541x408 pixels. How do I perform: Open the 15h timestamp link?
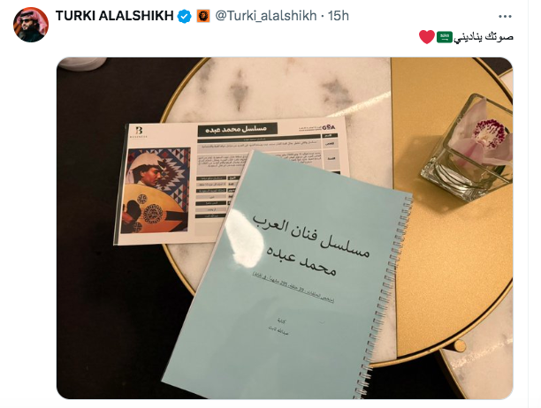[339, 16]
